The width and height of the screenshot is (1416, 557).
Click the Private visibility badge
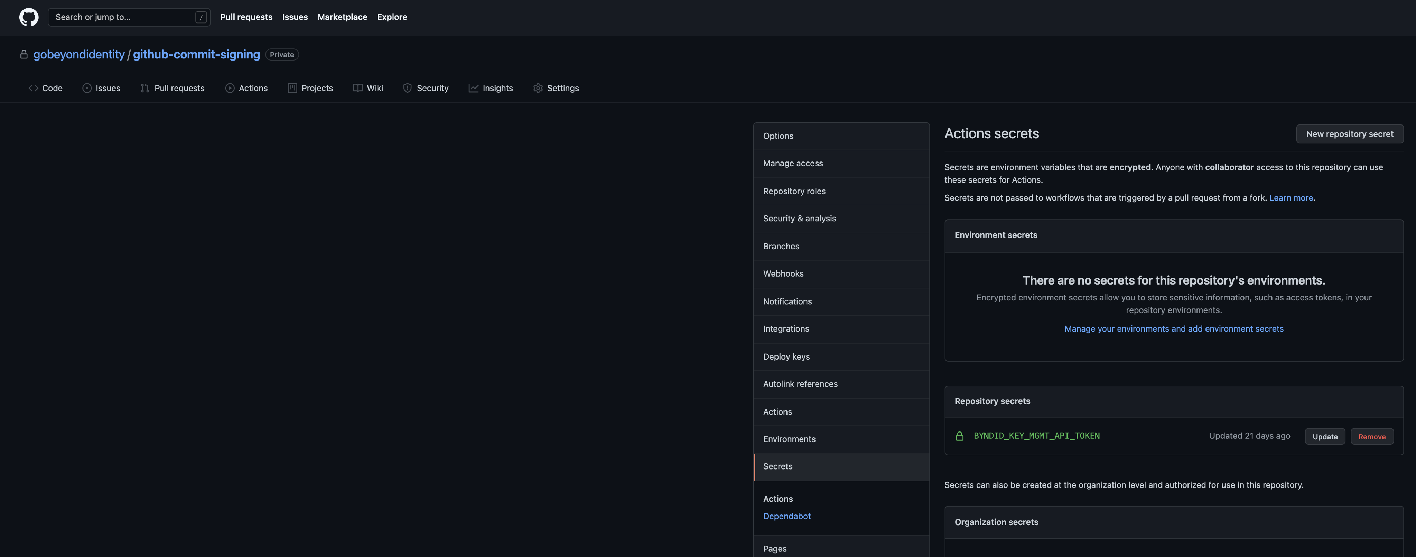(x=282, y=54)
